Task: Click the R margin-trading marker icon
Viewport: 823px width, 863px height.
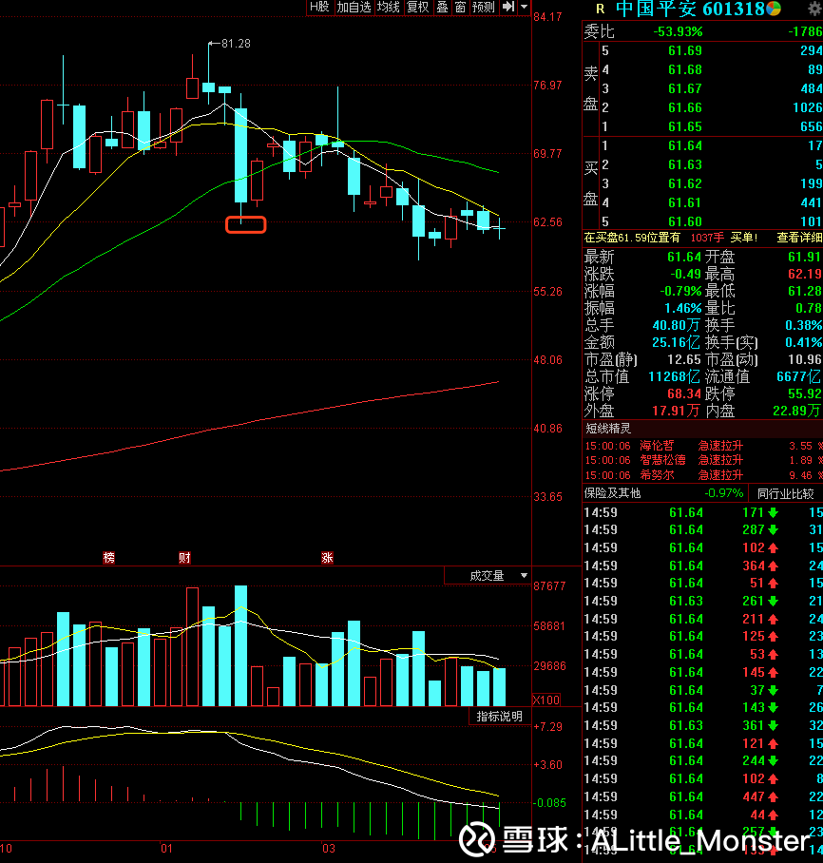Action: tap(600, 9)
